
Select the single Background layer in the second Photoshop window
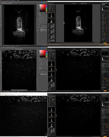pos(43,74)
